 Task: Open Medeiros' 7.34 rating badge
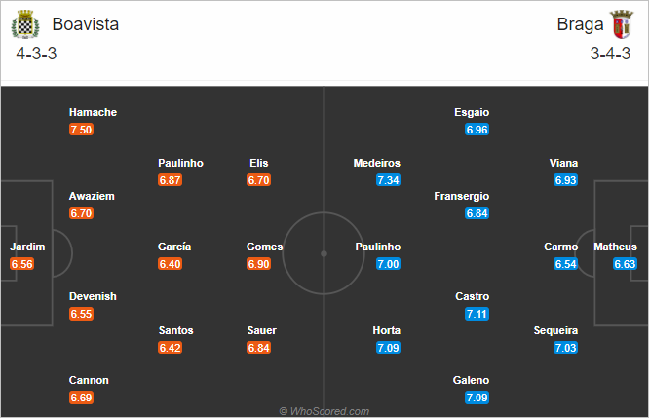[389, 180]
